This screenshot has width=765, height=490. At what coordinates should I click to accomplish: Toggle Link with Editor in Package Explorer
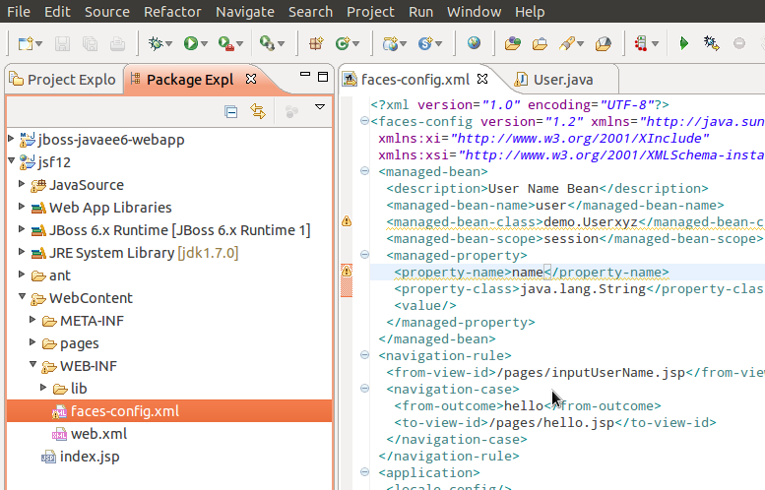click(258, 111)
